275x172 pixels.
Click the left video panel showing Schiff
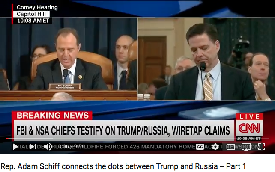(69, 59)
